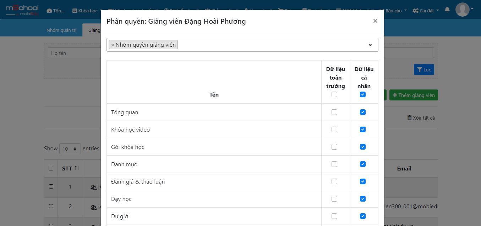Open the Cài đặt dropdown menu
Screen dimensions: 481x226
[x=426, y=11]
